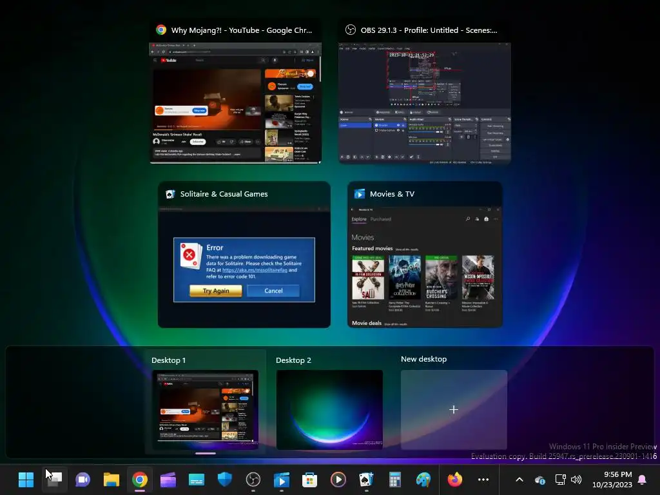
Task: Click Cancel in the Solitaire error dialog
Action: point(273,291)
